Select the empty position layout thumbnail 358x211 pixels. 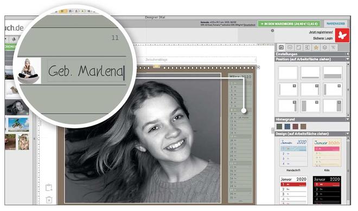click(x=288, y=73)
